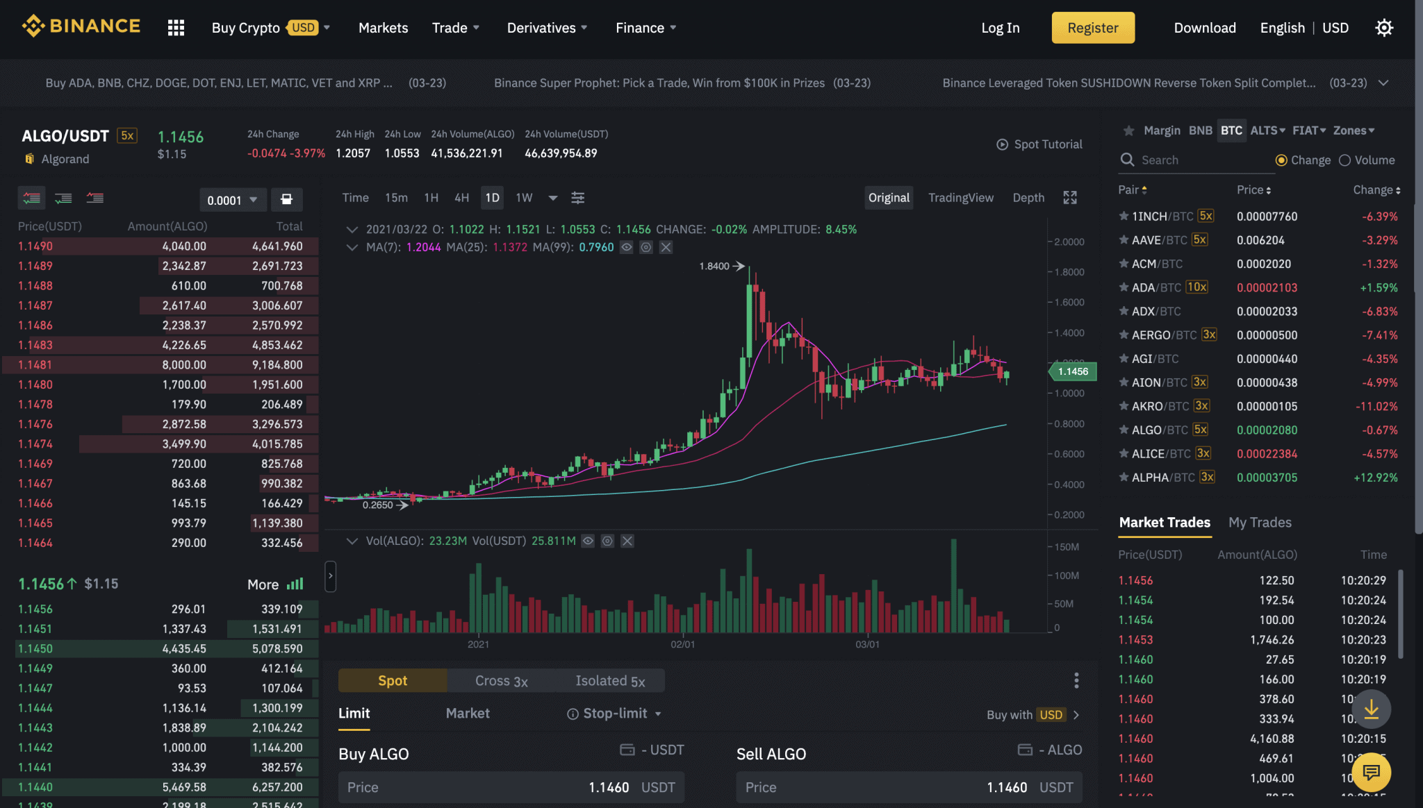Open settings gear in top bar
The width and height of the screenshot is (1423, 808).
coord(1384,28)
